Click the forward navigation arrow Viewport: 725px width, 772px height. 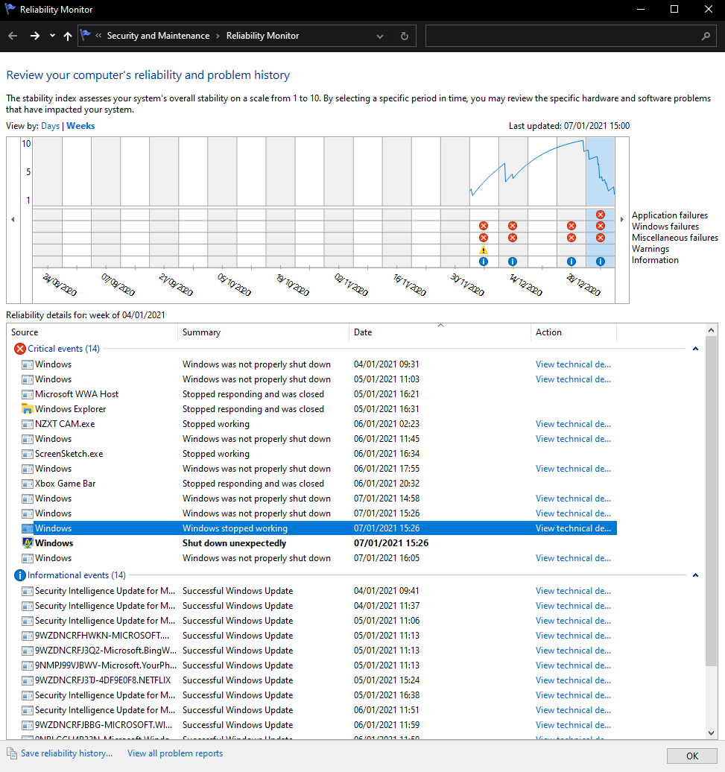(34, 36)
